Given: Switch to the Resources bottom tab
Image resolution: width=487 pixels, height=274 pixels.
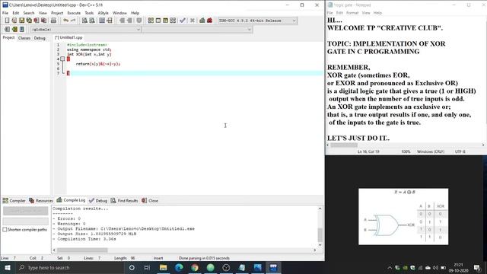Looking at the screenshot, I should [41, 201].
